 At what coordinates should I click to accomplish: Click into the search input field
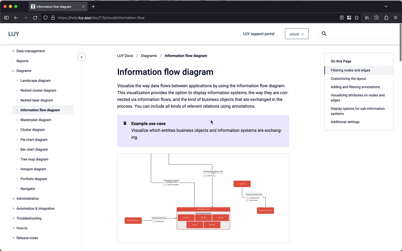(359, 34)
